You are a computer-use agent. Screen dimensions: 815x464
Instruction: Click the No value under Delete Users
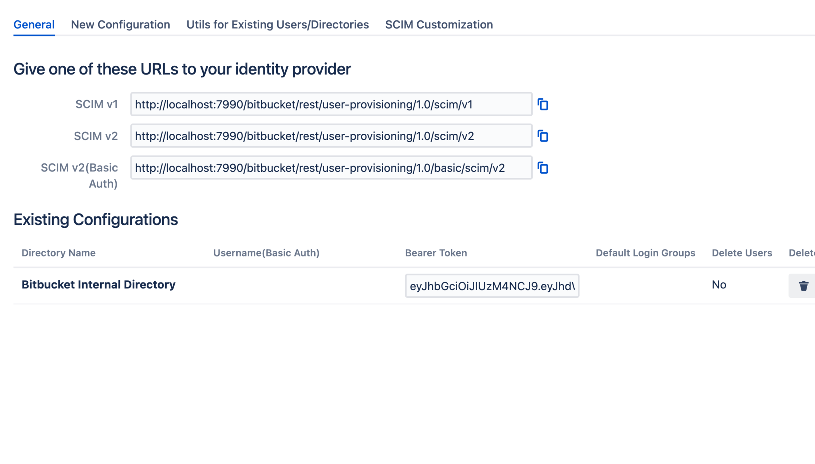tap(719, 285)
